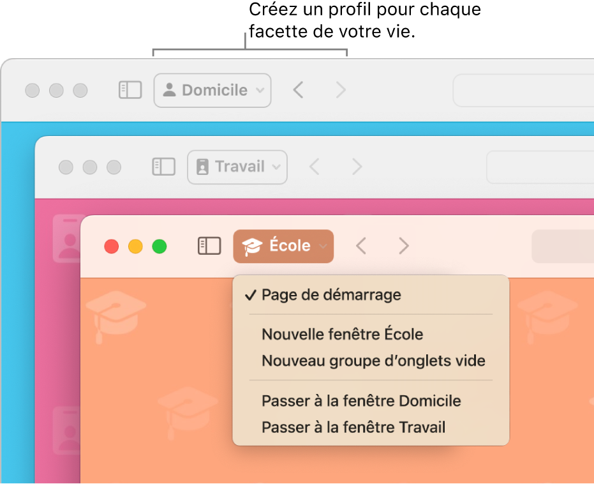
Task: Toggle sidebar in the Travail window
Action: pos(163,167)
